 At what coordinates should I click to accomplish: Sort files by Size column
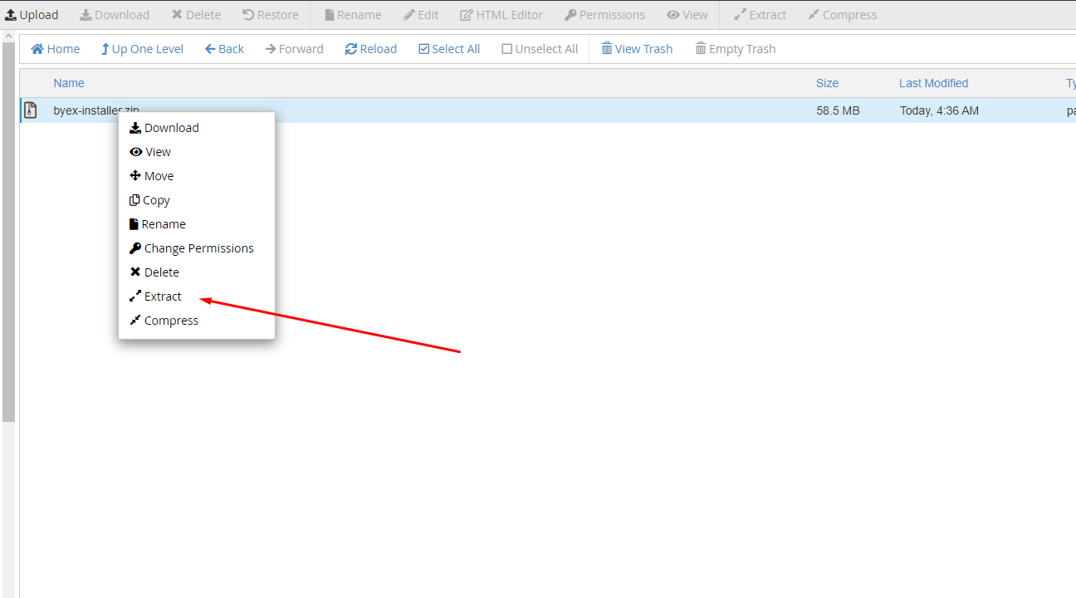(x=827, y=83)
